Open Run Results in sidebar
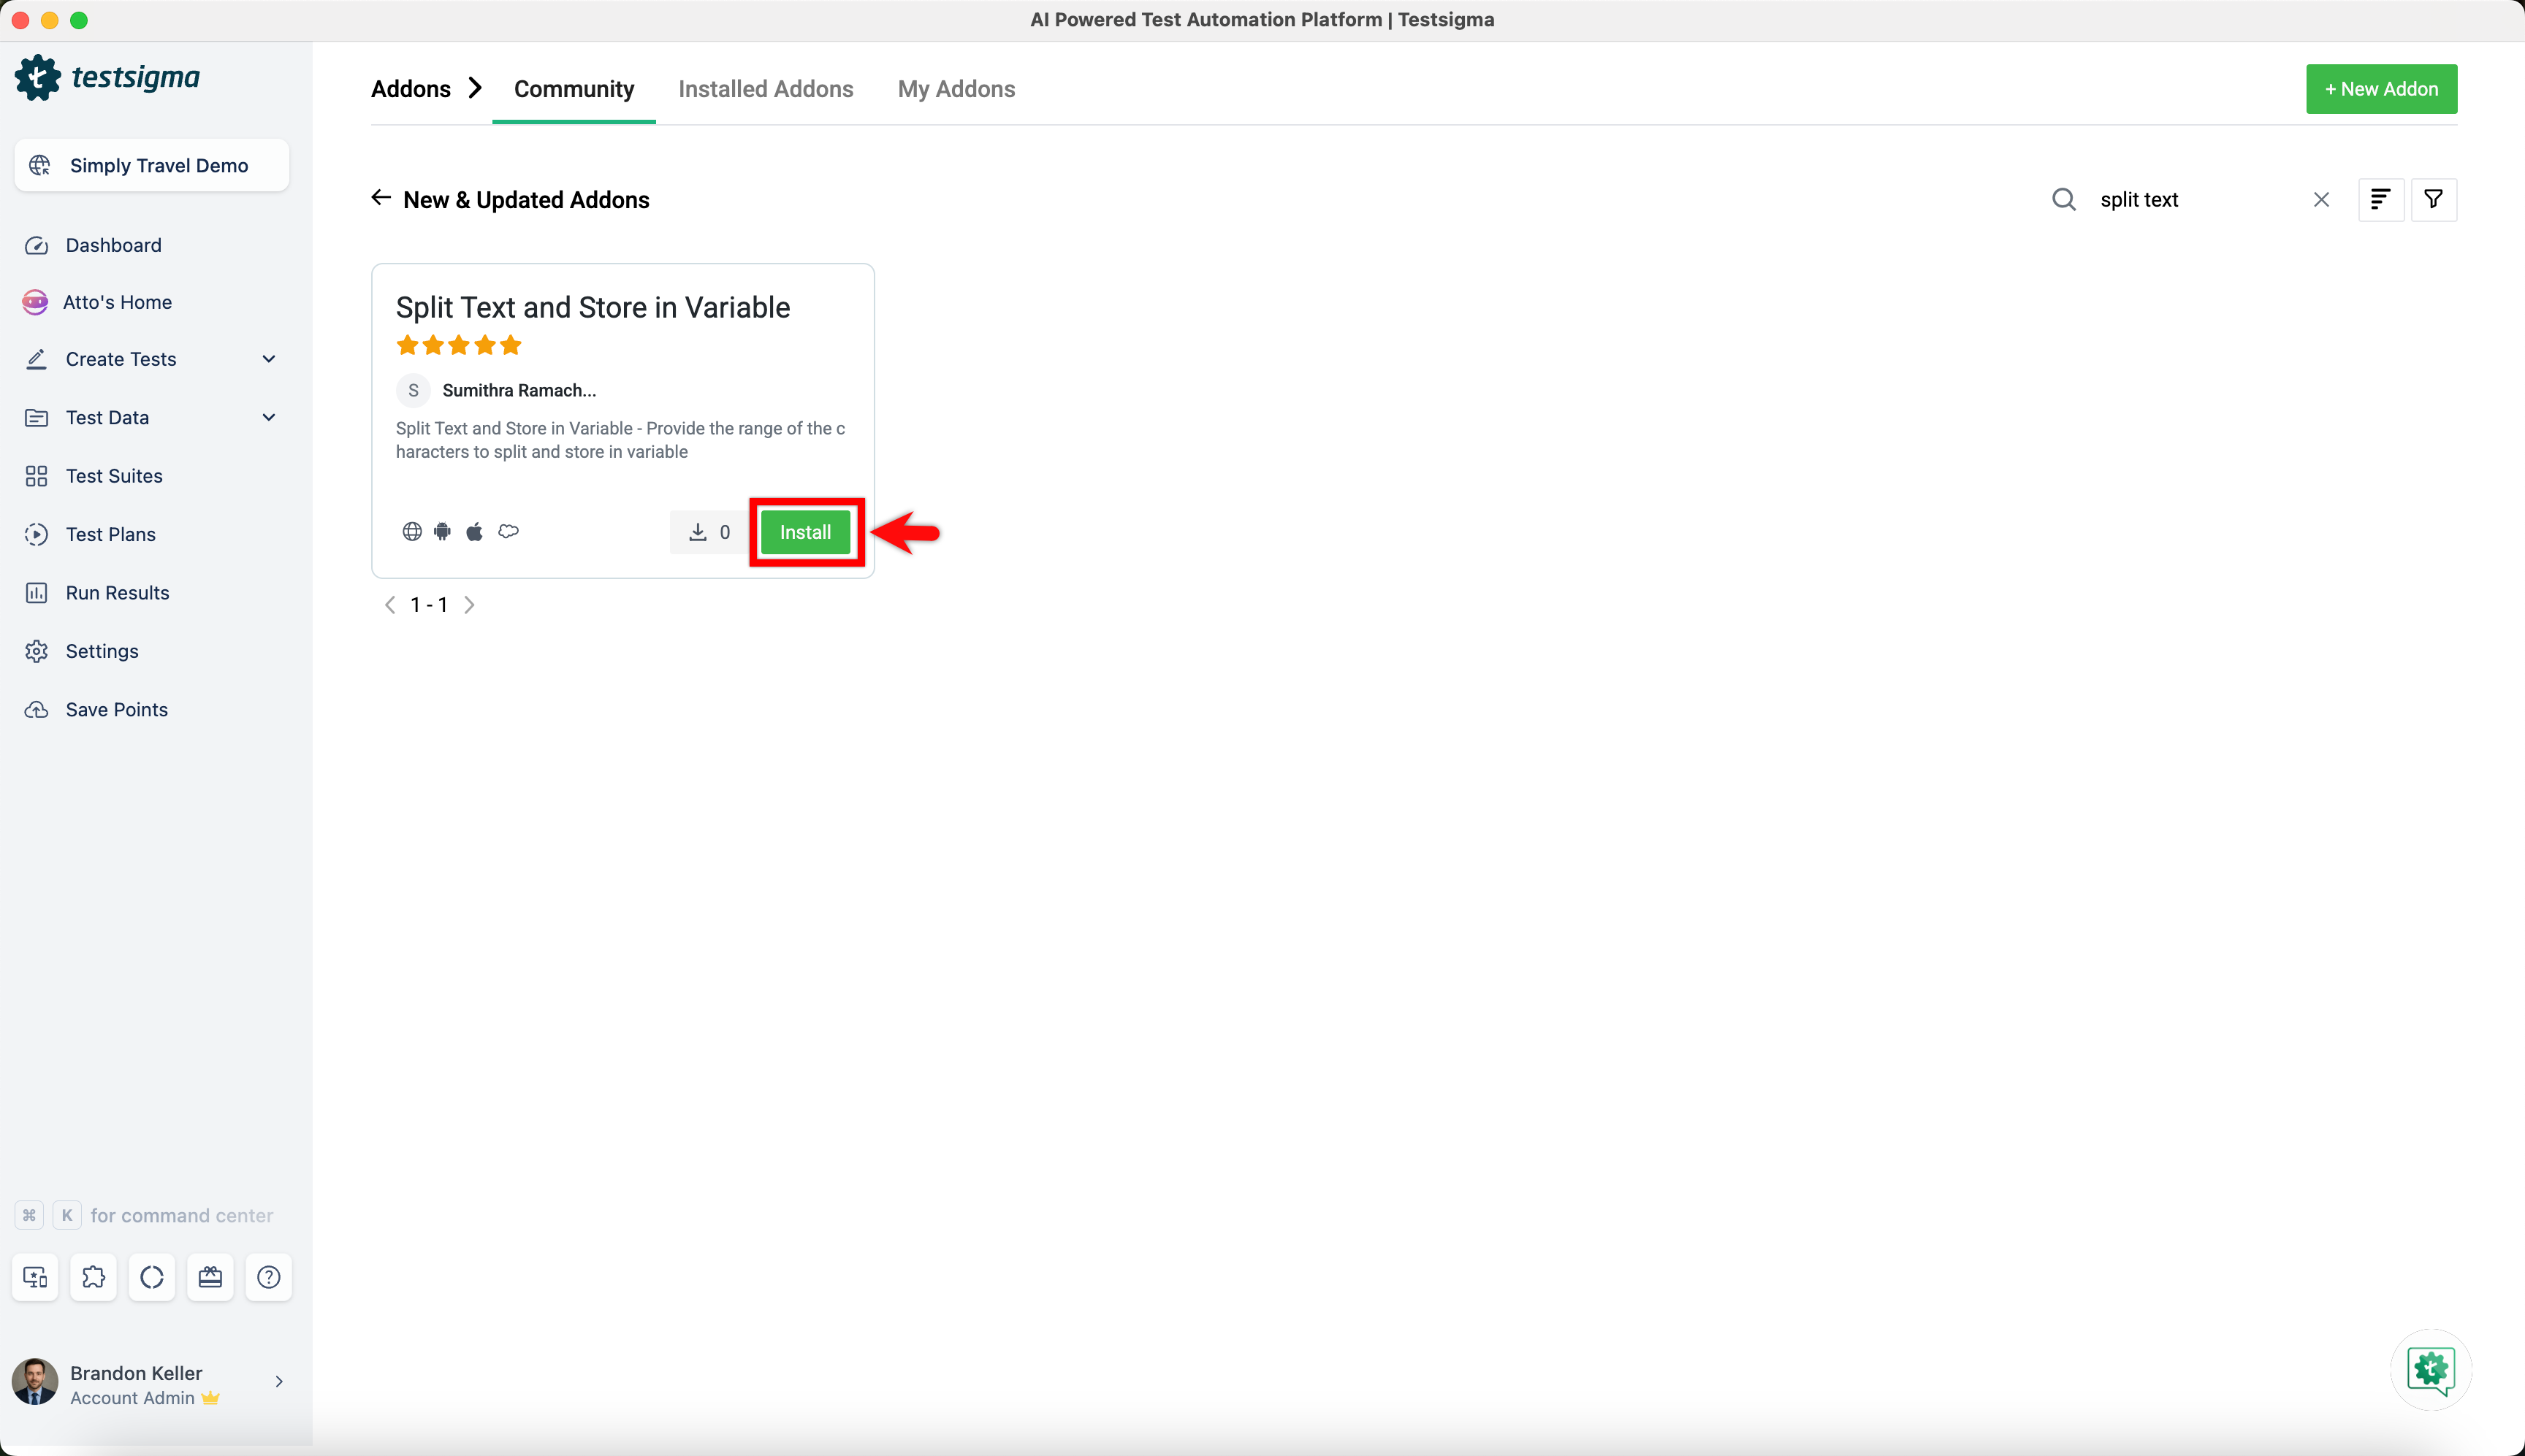This screenshot has height=1456, width=2525. (117, 593)
